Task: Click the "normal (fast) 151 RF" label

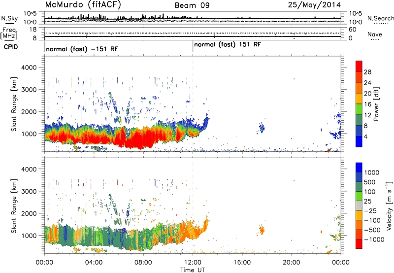Action: [x=228, y=44]
